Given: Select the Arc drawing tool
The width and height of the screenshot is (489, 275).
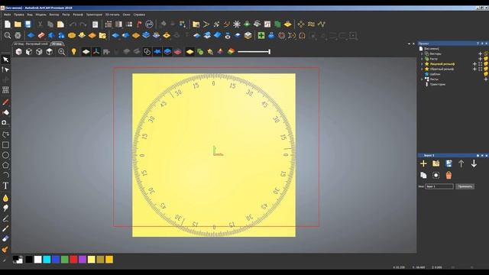Looking at the screenshot, I should pos(5,175).
